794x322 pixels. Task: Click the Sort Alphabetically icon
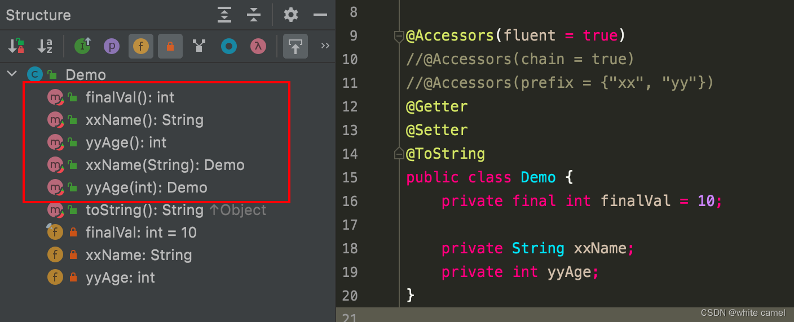(x=45, y=46)
